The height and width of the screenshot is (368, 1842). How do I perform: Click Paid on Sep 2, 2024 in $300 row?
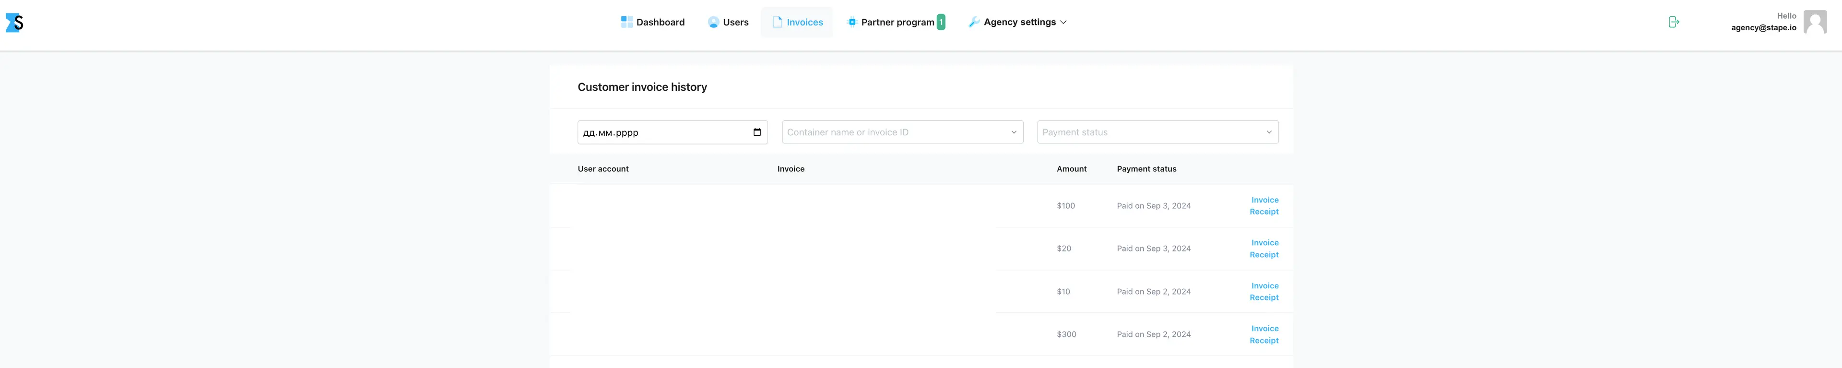pyautogui.click(x=1153, y=334)
